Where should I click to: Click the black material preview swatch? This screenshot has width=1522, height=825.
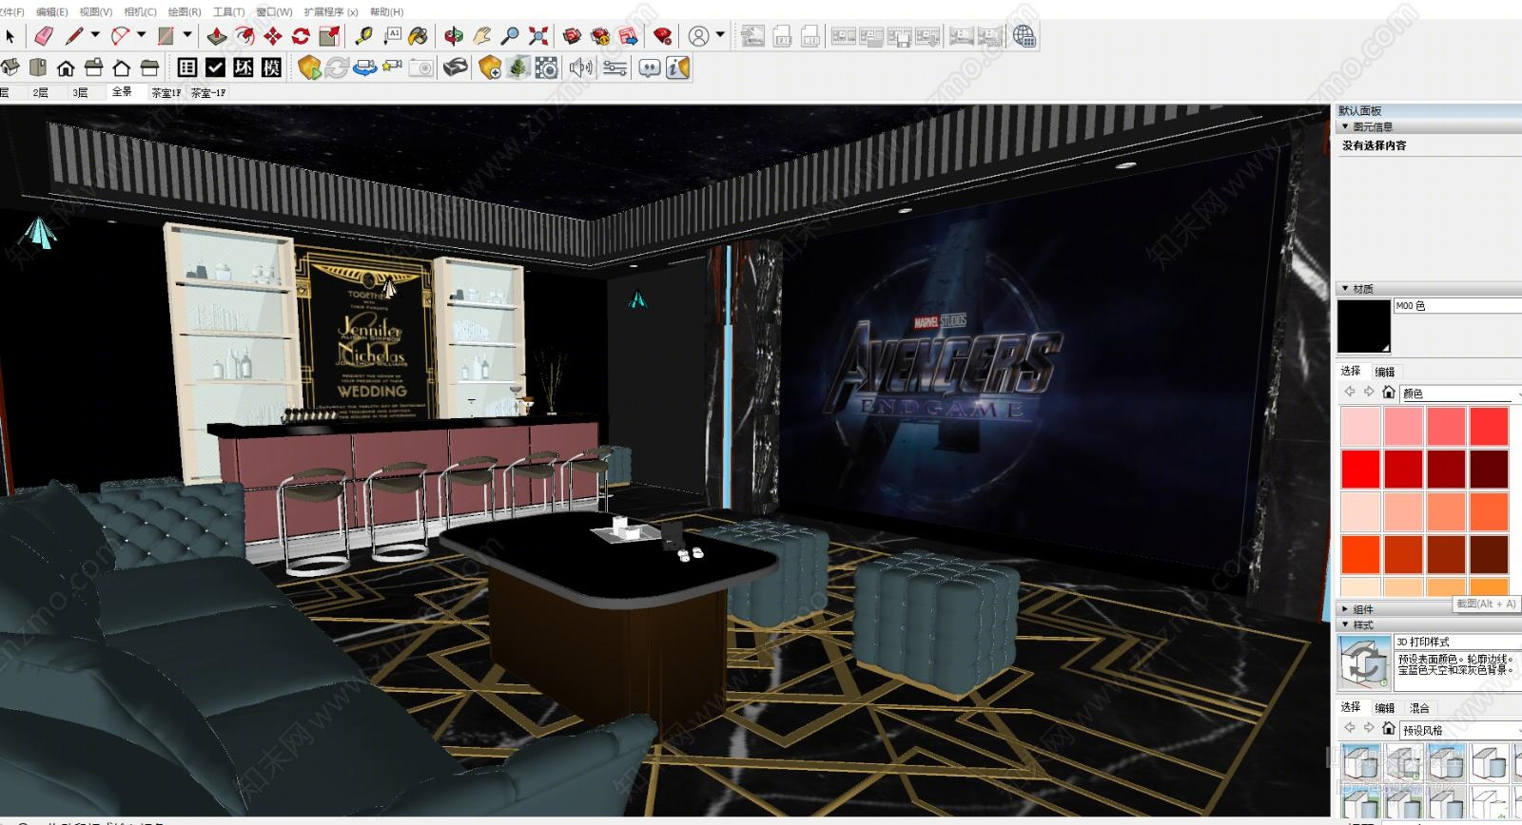[1363, 326]
